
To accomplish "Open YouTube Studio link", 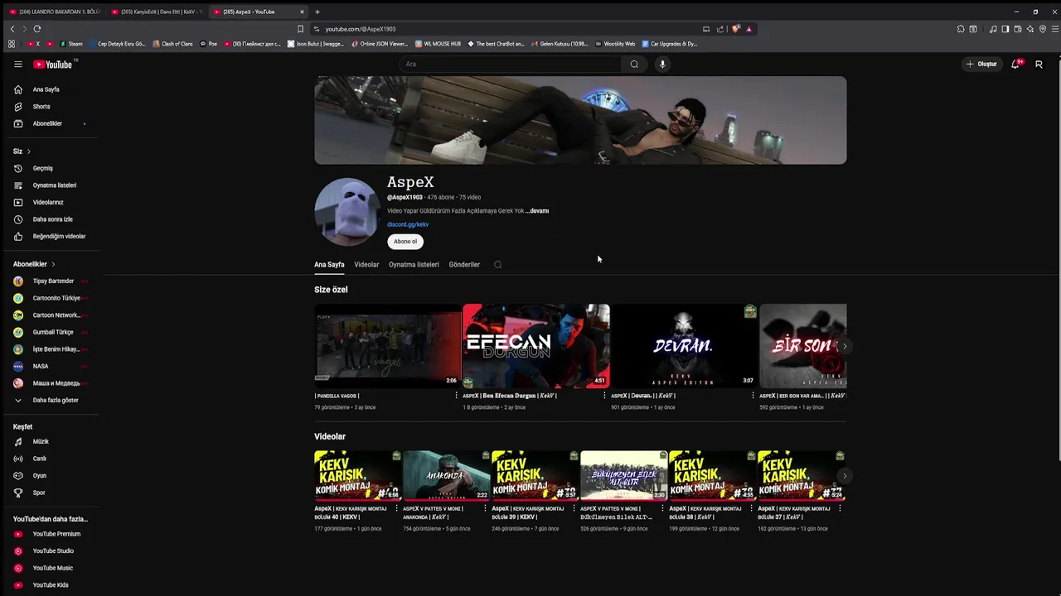I will coord(53,551).
